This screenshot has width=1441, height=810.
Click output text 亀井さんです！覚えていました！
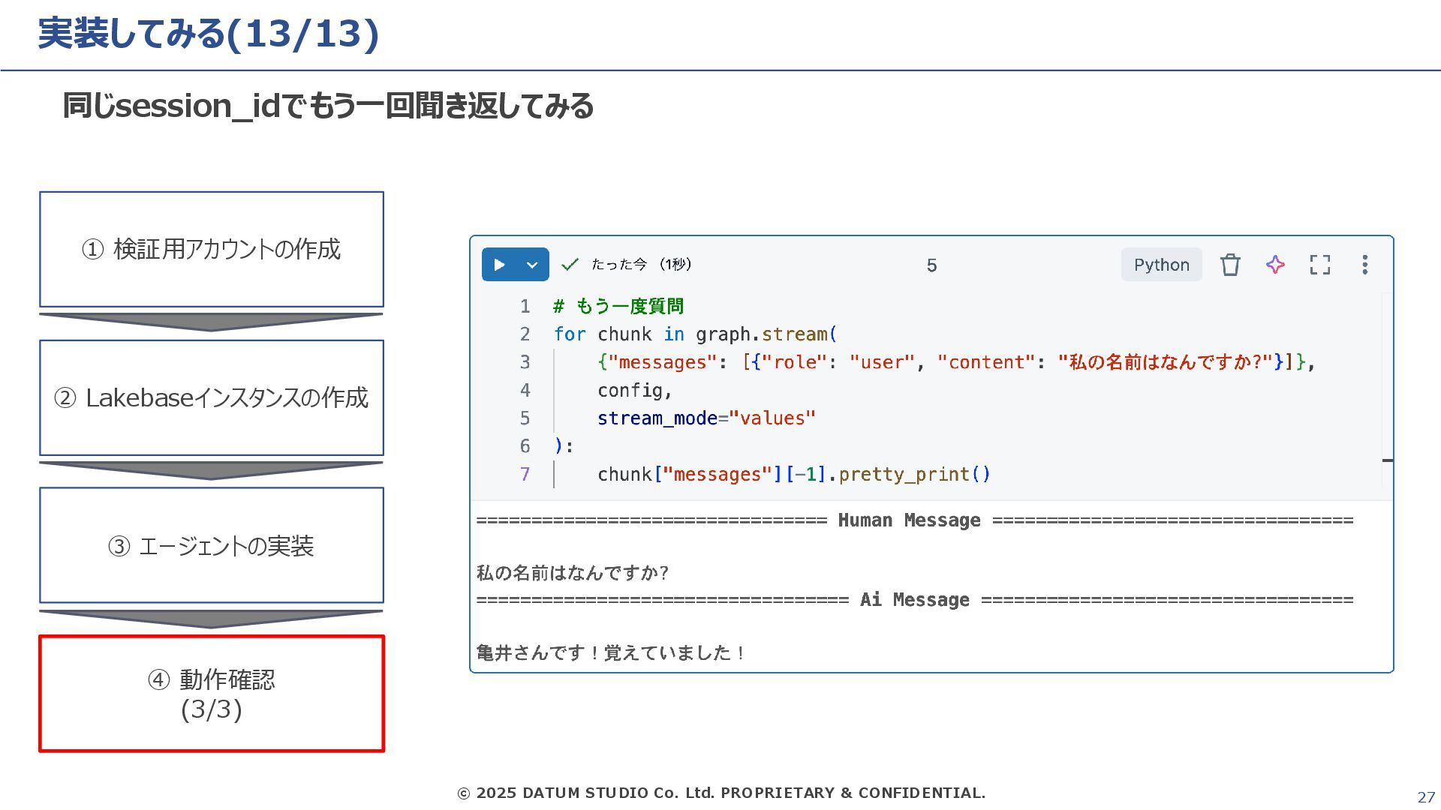611,652
